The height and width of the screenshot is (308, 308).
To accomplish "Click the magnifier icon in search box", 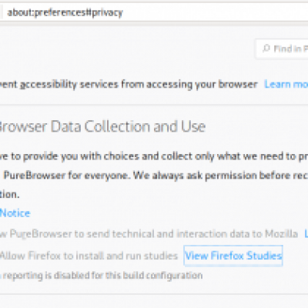I will (x=266, y=48).
